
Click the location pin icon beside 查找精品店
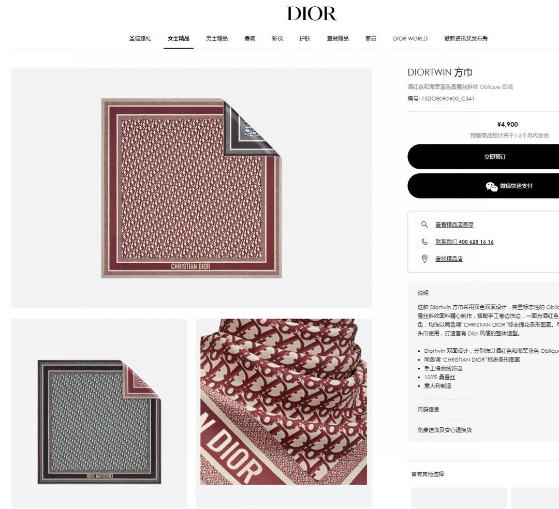[424, 259]
